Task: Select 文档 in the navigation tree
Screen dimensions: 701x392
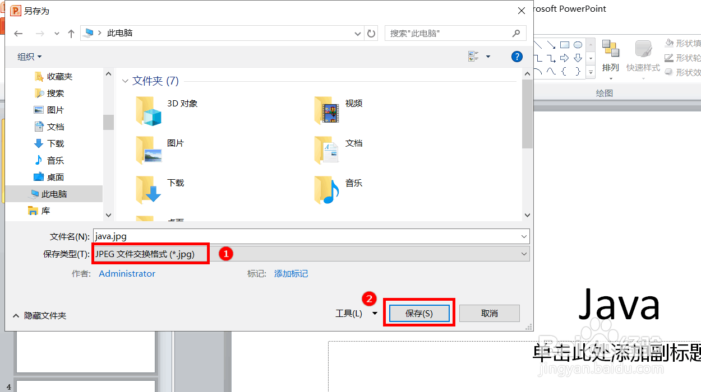Action: (x=49, y=127)
